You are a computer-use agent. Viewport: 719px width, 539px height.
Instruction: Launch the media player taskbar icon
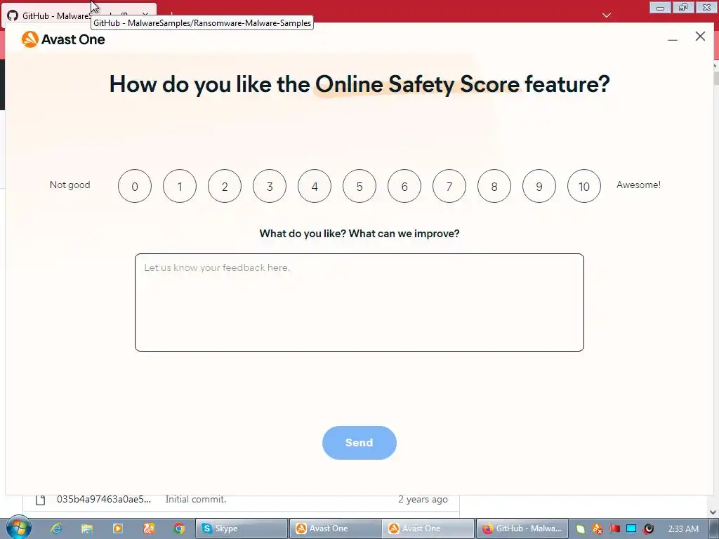coord(118,528)
